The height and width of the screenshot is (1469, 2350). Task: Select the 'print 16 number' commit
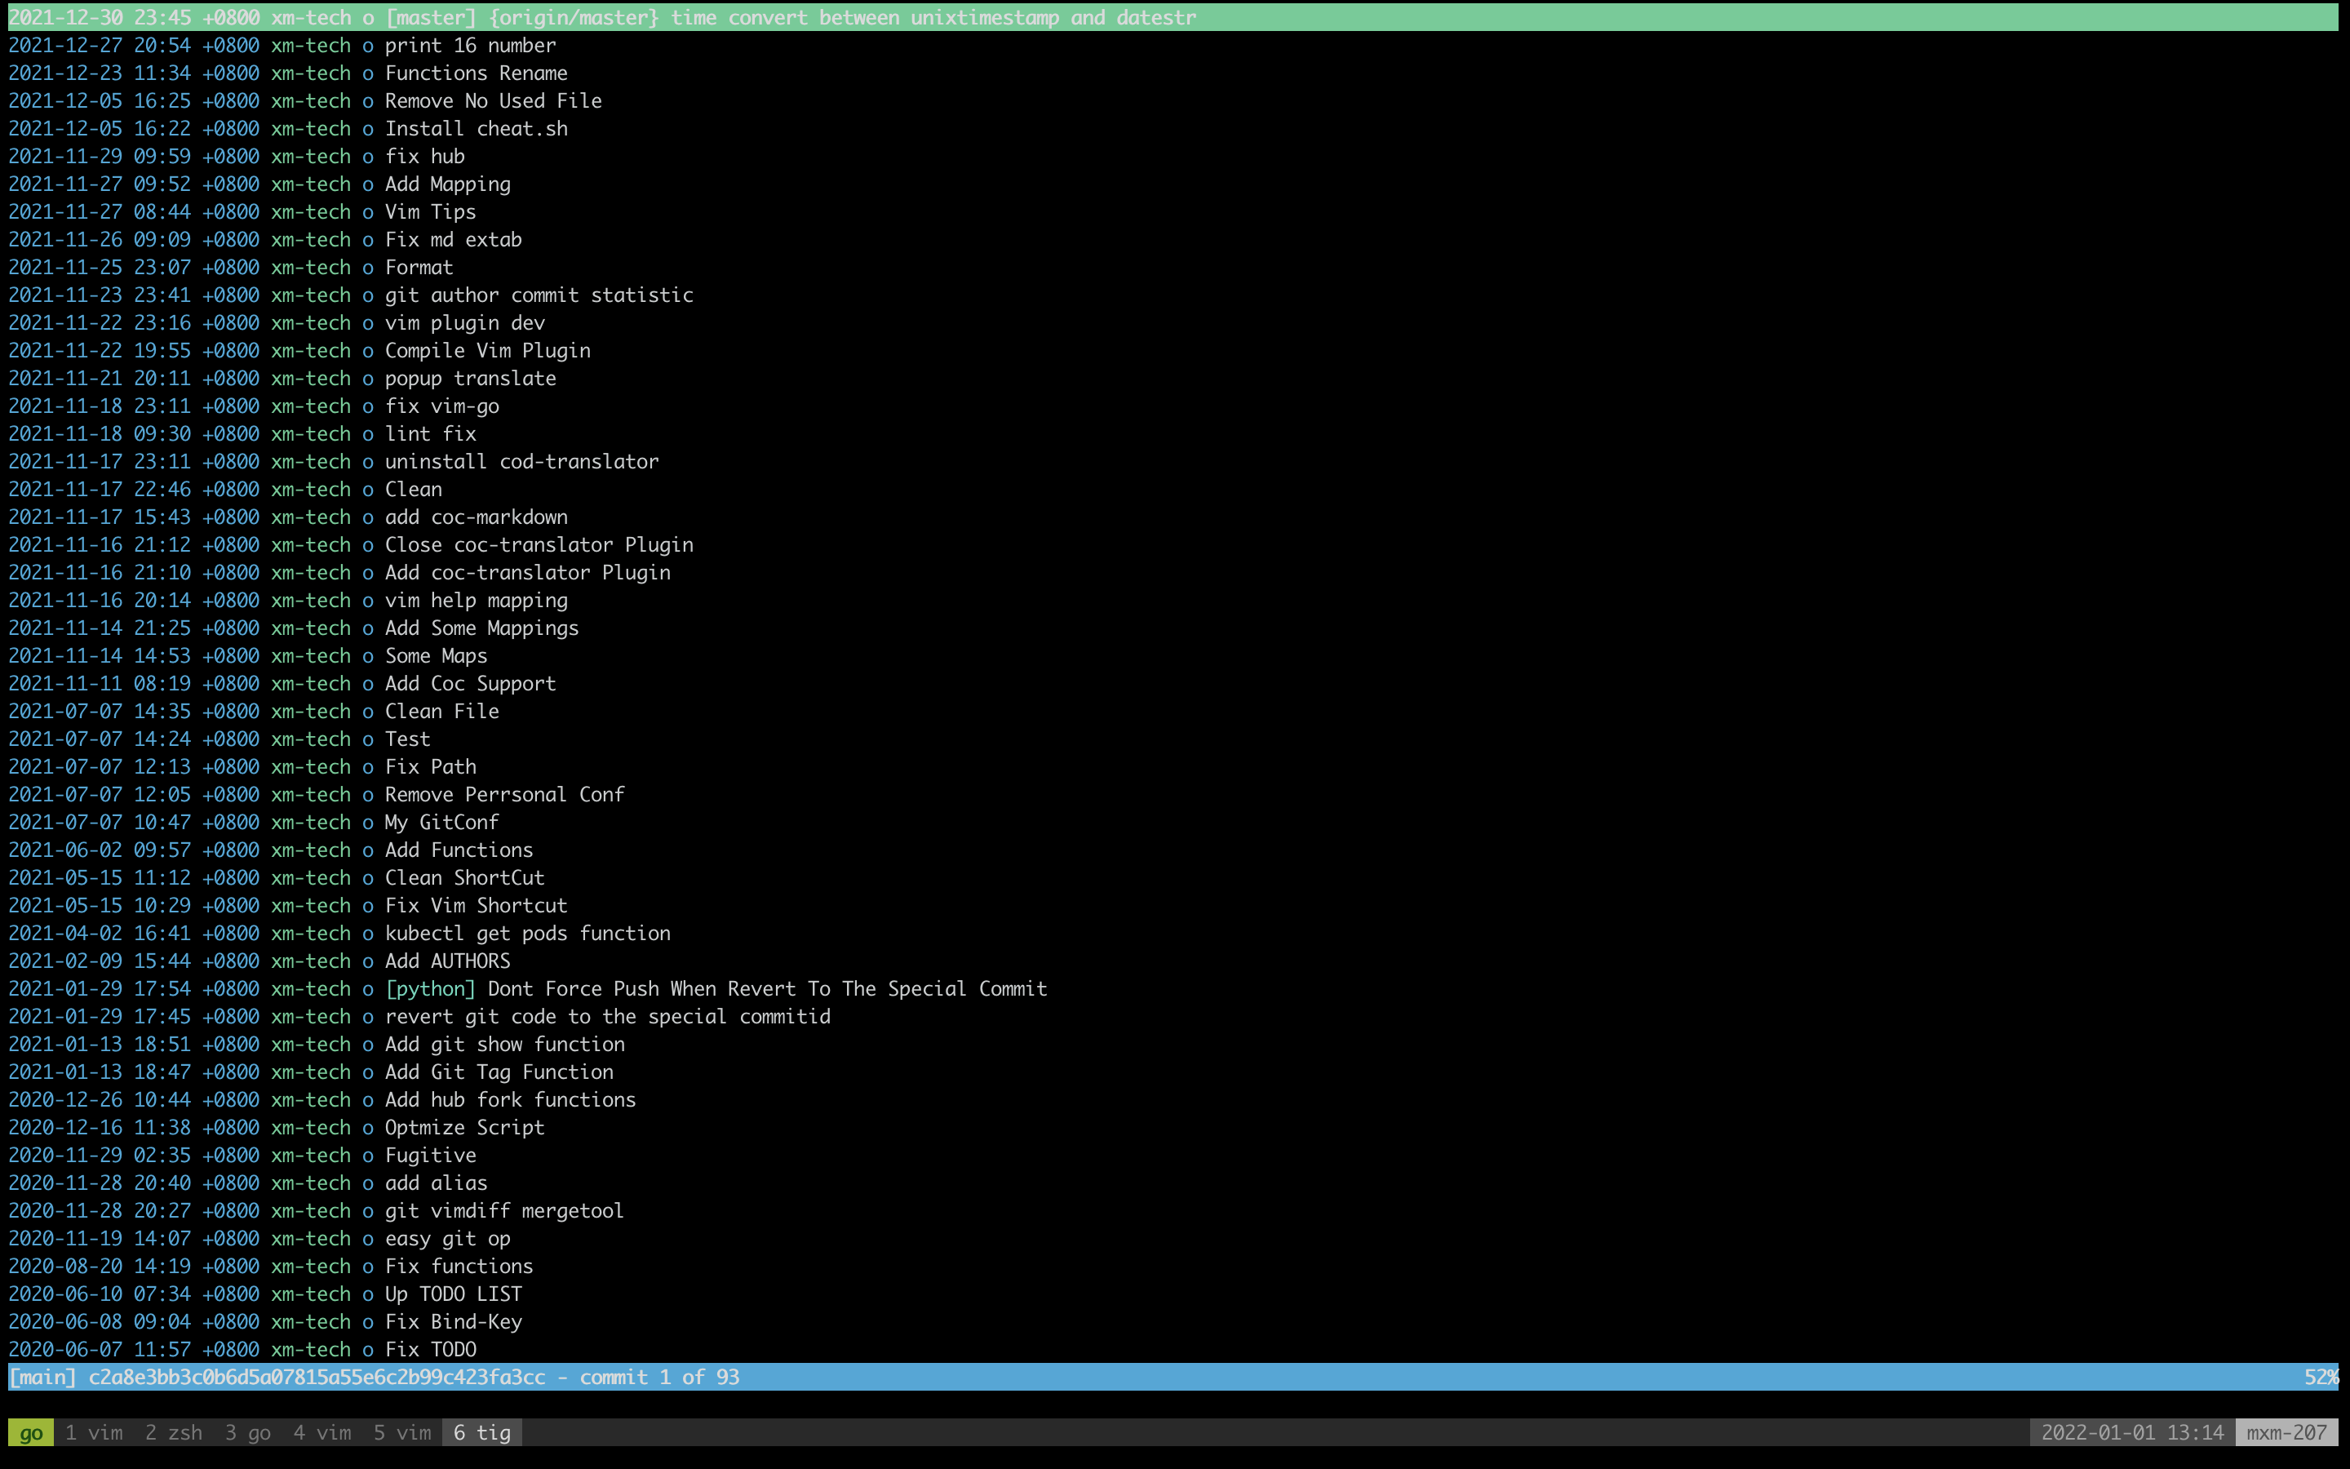click(470, 46)
